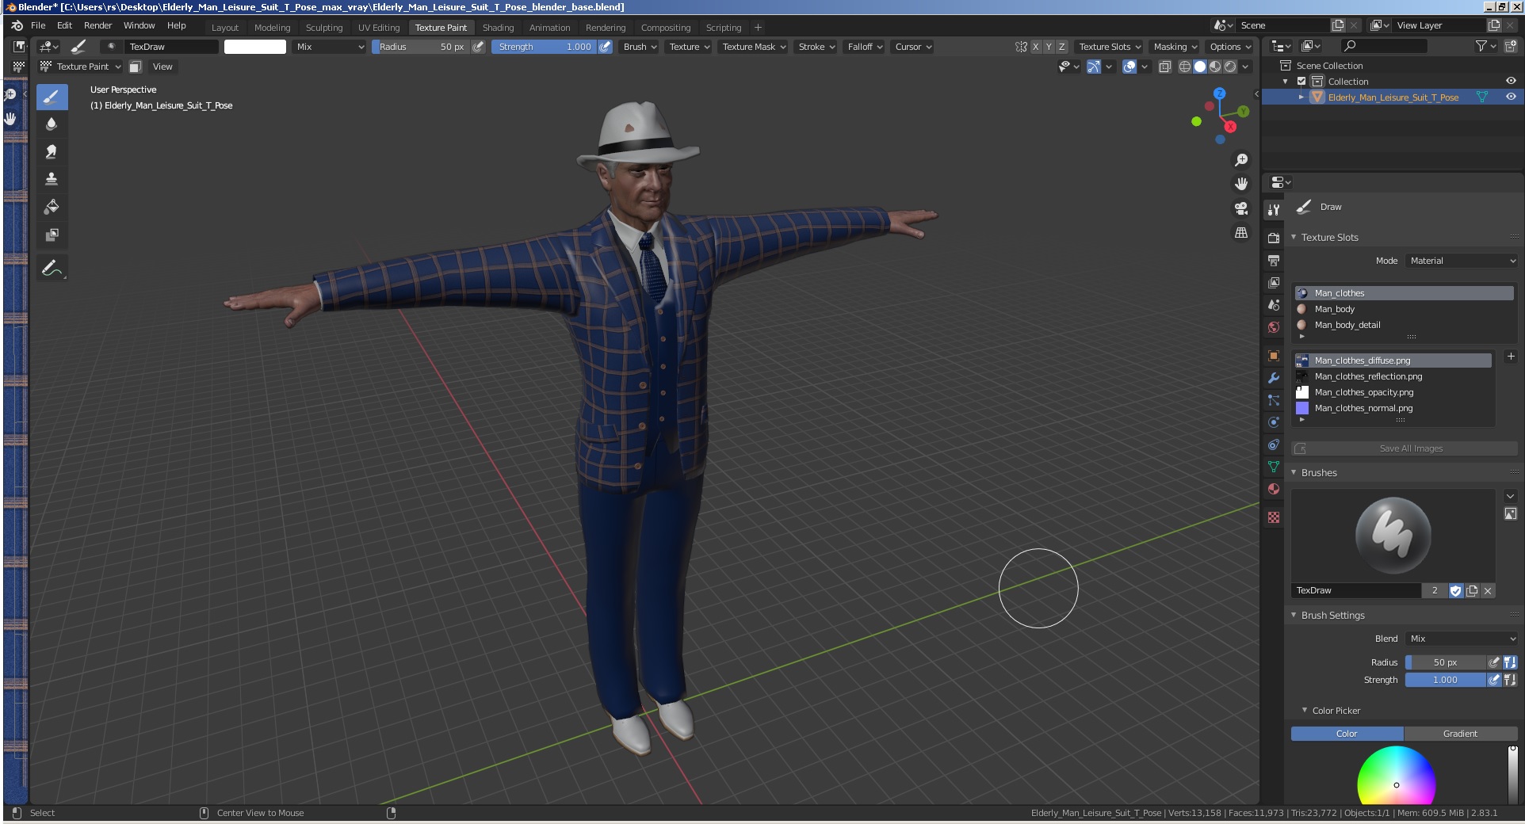1525x824 pixels.
Task: Open Active Tool properties tab
Action: coord(1274,210)
